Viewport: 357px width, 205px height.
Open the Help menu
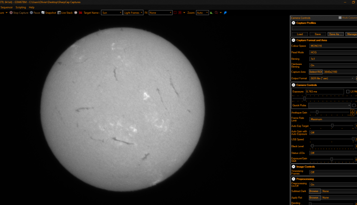pyautogui.click(x=32, y=8)
